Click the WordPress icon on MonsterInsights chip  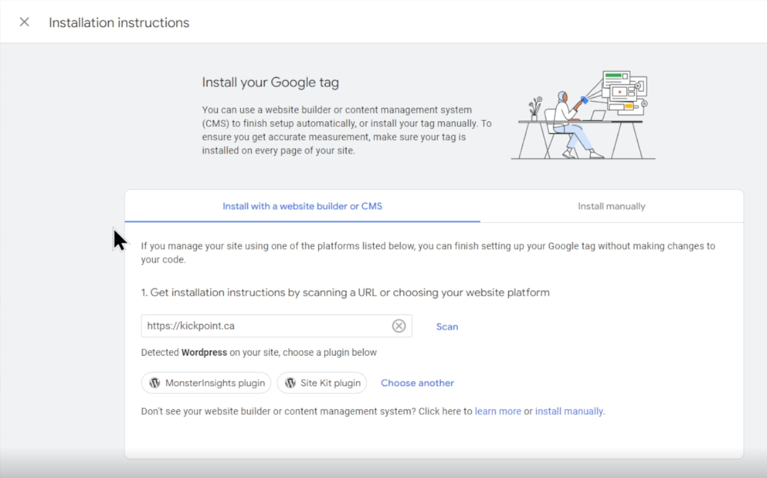tap(154, 383)
